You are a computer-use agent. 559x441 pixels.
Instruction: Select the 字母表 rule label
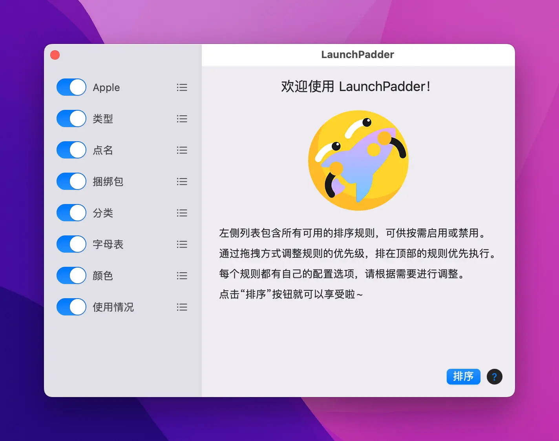click(x=108, y=244)
